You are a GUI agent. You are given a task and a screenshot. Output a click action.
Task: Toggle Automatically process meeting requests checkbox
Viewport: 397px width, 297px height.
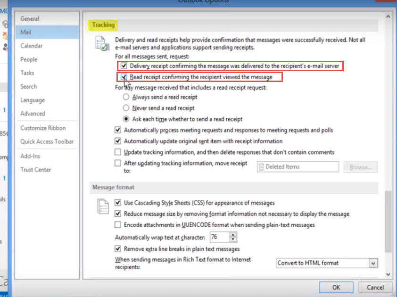(x=118, y=130)
